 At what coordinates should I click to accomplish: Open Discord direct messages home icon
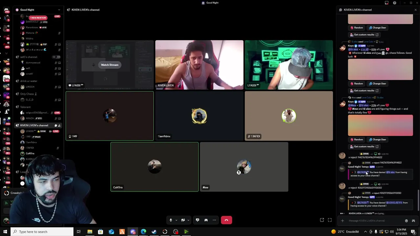click(x=6, y=10)
